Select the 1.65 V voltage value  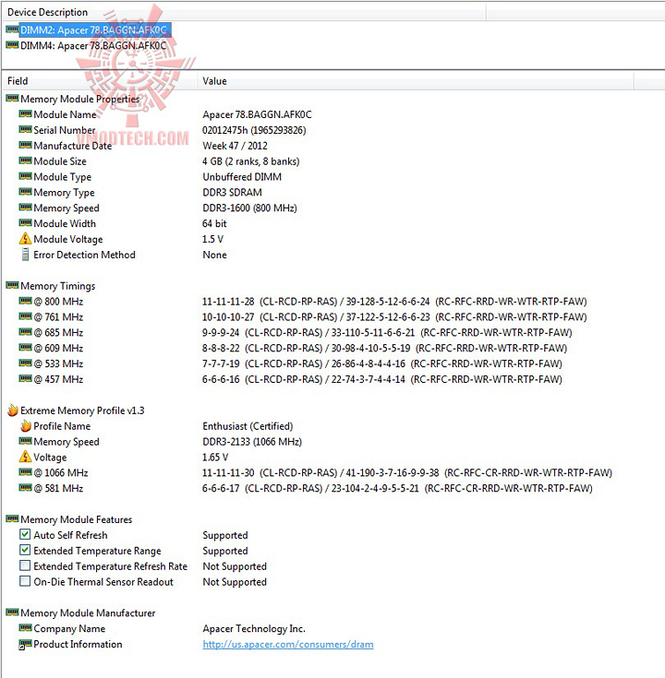[x=215, y=457]
